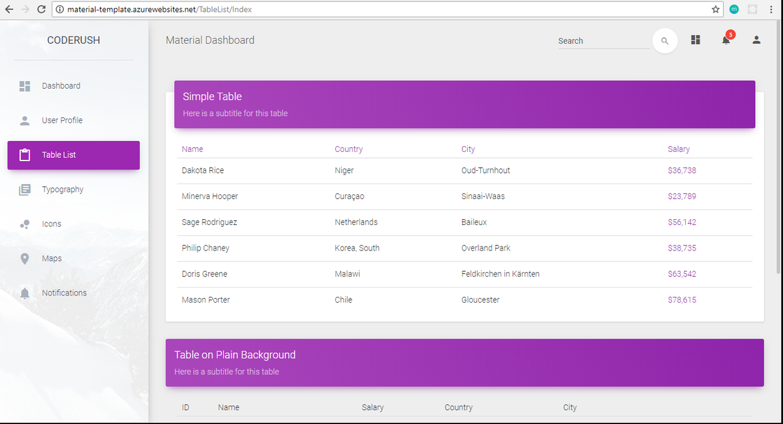Click the salary value $36,738 for Dakota Rice
The image size is (783, 424).
[682, 170]
